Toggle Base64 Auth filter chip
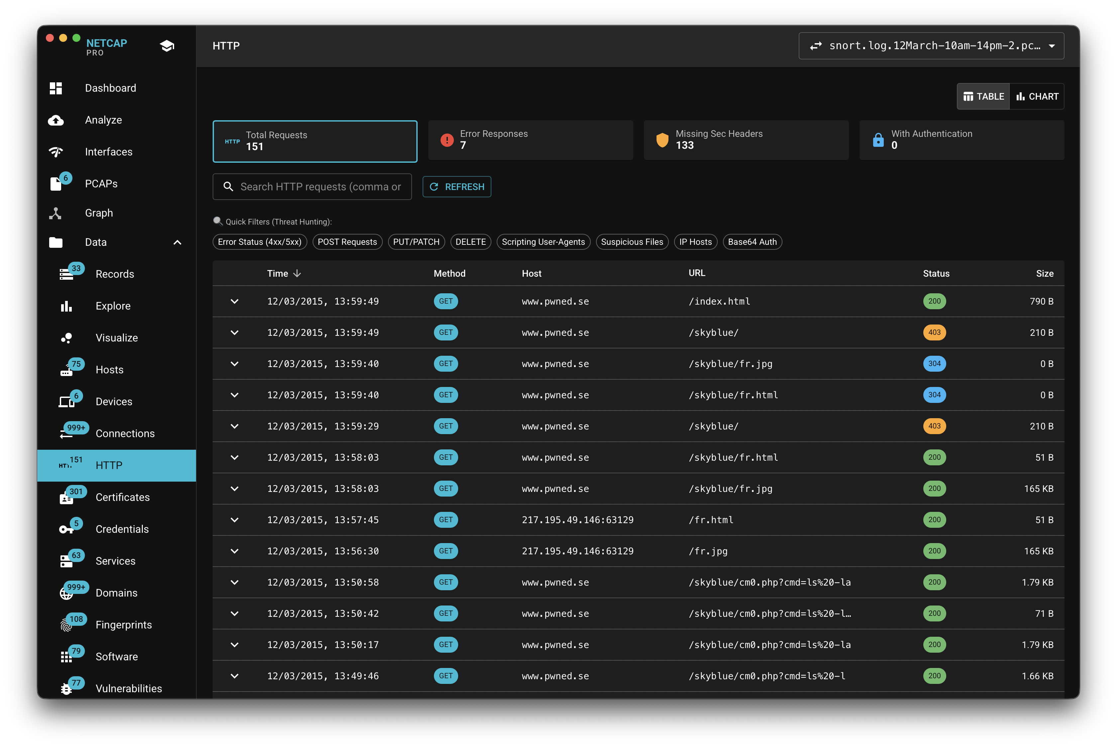Image resolution: width=1117 pixels, height=748 pixels. pyautogui.click(x=752, y=242)
